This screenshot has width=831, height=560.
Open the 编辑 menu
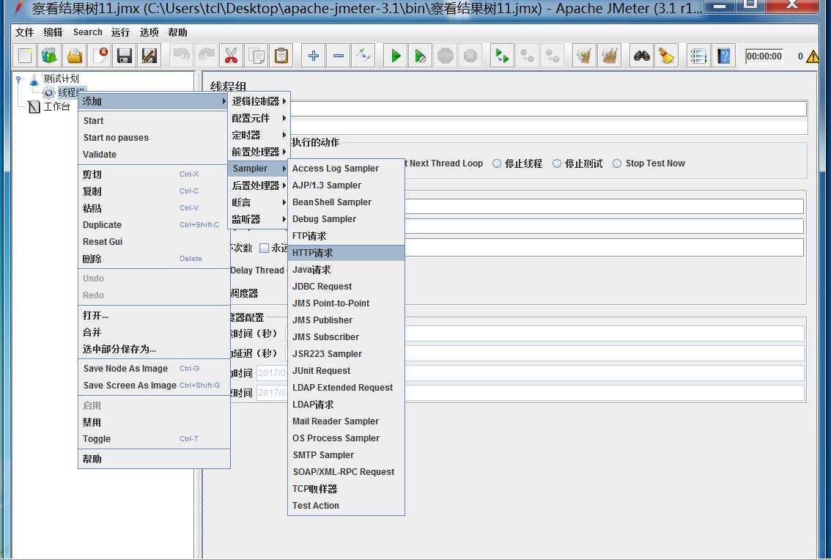click(x=53, y=32)
